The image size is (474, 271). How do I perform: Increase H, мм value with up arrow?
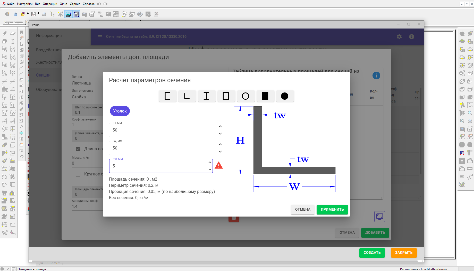click(220, 126)
